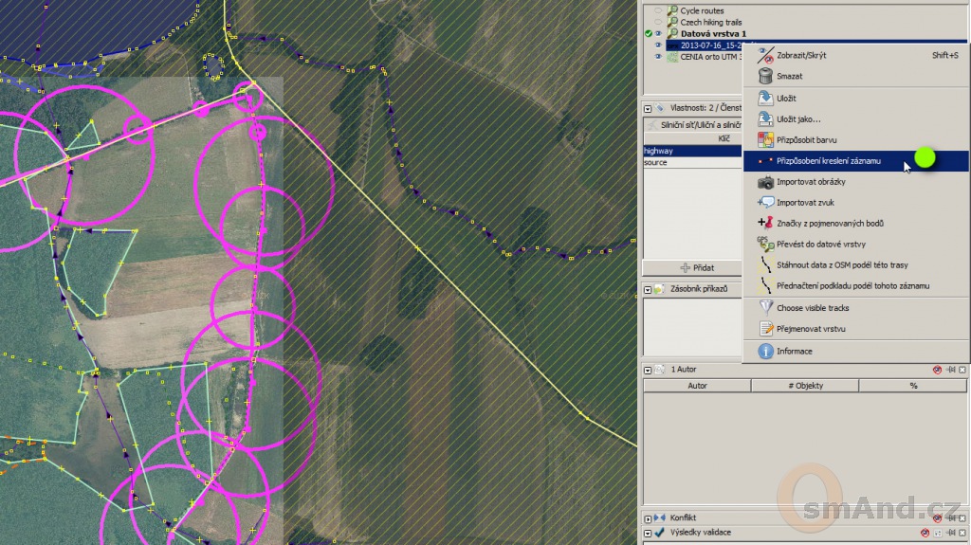Screen dimensions: 971x545
Task: Click the blue Informace info icon
Action: [766, 351]
